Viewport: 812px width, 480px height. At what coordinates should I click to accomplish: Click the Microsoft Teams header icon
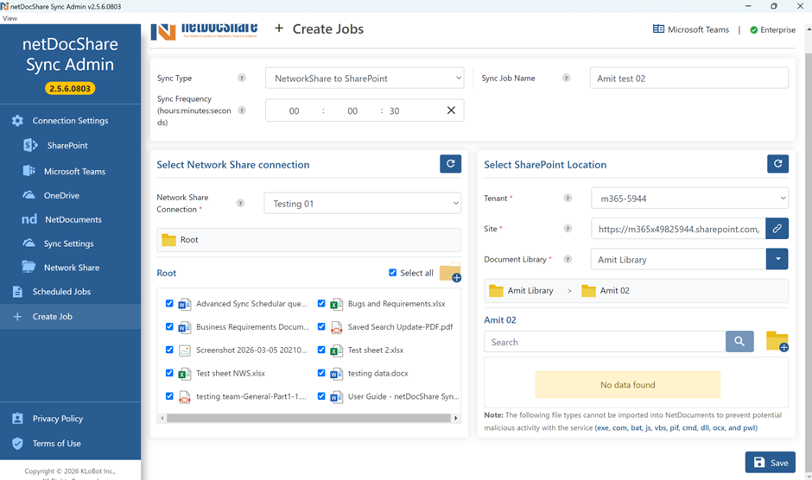point(658,29)
